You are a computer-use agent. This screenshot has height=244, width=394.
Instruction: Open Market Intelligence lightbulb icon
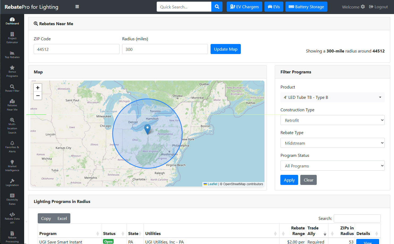pos(12,166)
